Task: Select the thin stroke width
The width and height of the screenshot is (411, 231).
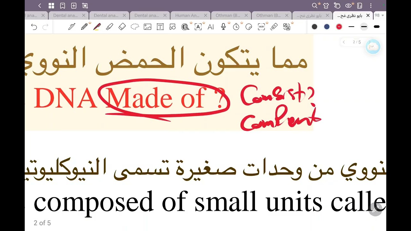Action: 351,27
